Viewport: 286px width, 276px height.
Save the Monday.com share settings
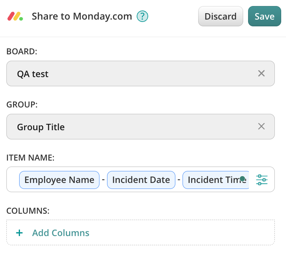pos(264,16)
